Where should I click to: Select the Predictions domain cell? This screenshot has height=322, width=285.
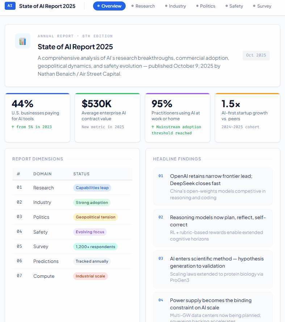coord(46,261)
